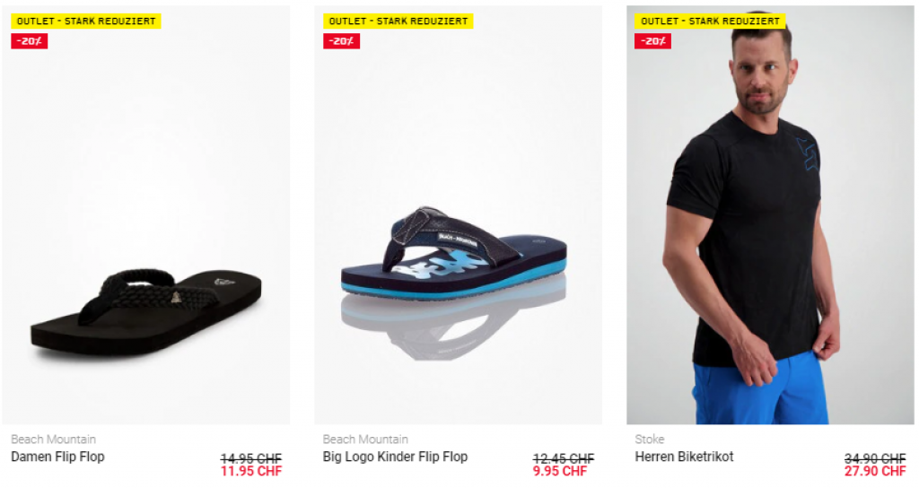Click the 9.95 CHF sale price
This screenshot has width=919, height=488.
(560, 471)
